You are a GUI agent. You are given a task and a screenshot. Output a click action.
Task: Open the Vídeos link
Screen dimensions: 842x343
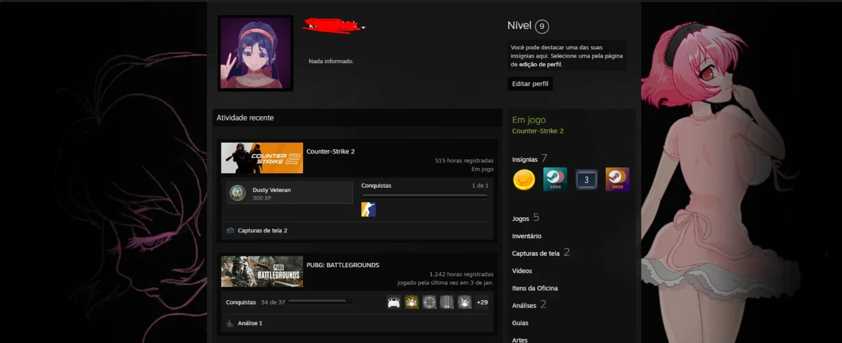[x=522, y=271]
